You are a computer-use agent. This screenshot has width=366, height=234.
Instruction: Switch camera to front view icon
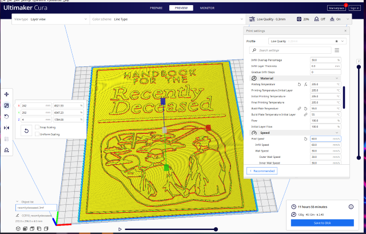(25, 229)
